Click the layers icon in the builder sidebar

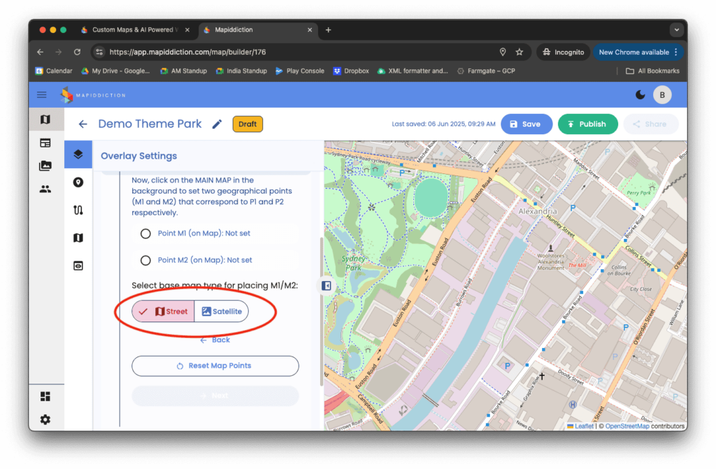click(x=78, y=154)
